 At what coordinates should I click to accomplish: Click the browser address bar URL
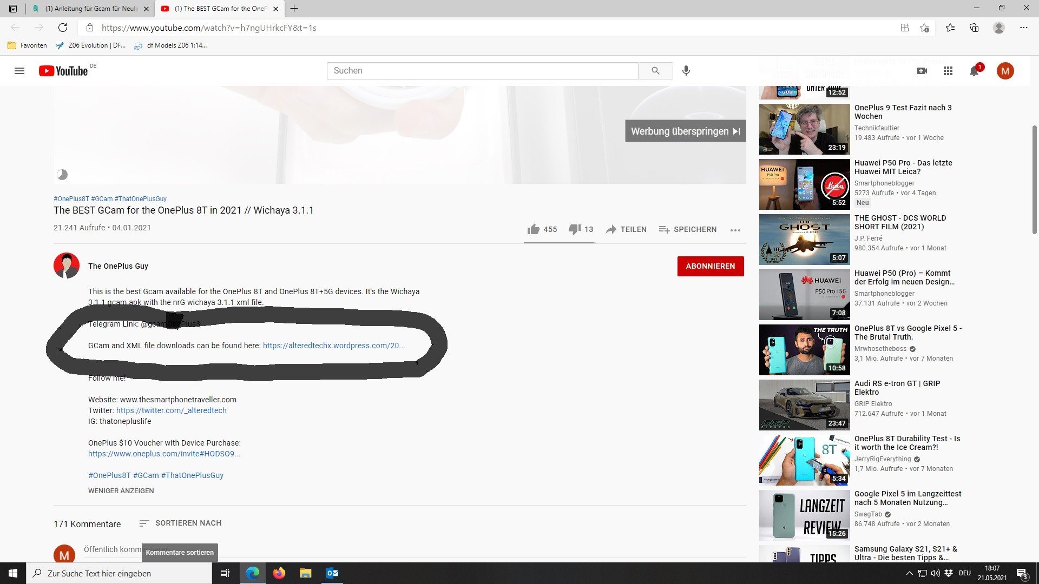pyautogui.click(x=209, y=28)
